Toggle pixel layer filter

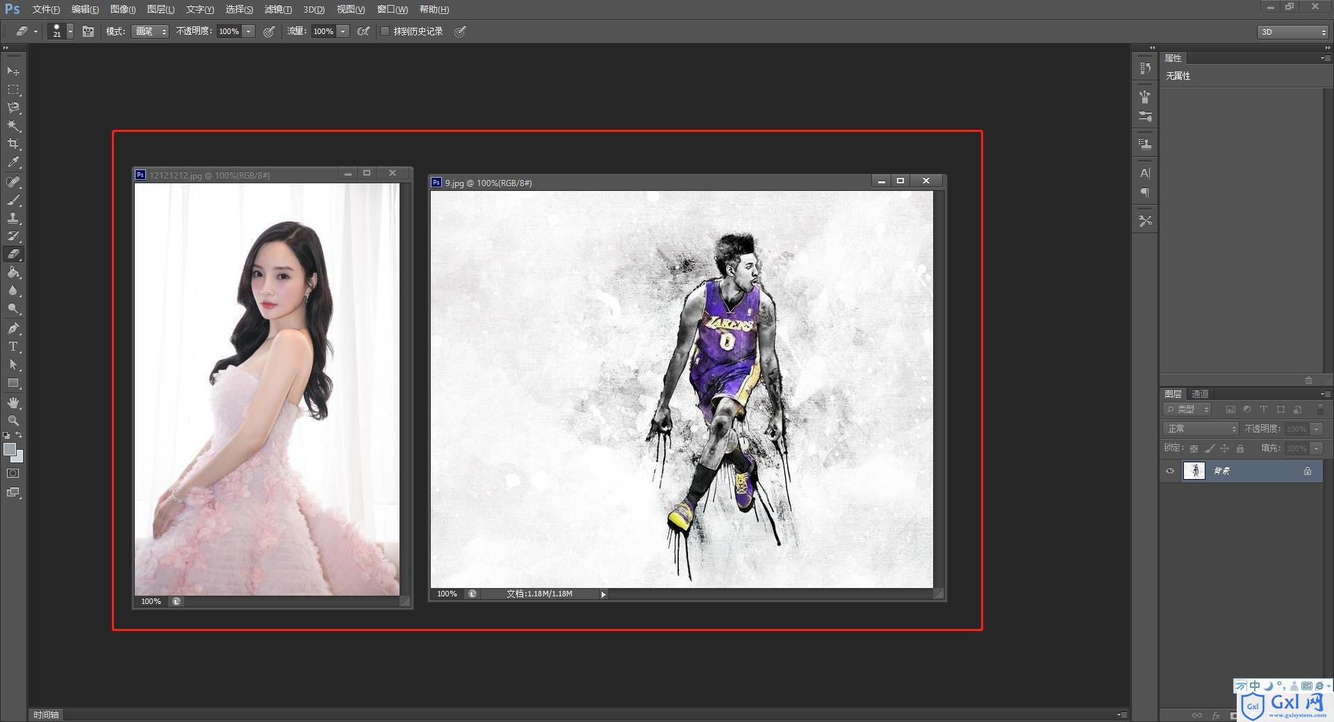[1230, 410]
